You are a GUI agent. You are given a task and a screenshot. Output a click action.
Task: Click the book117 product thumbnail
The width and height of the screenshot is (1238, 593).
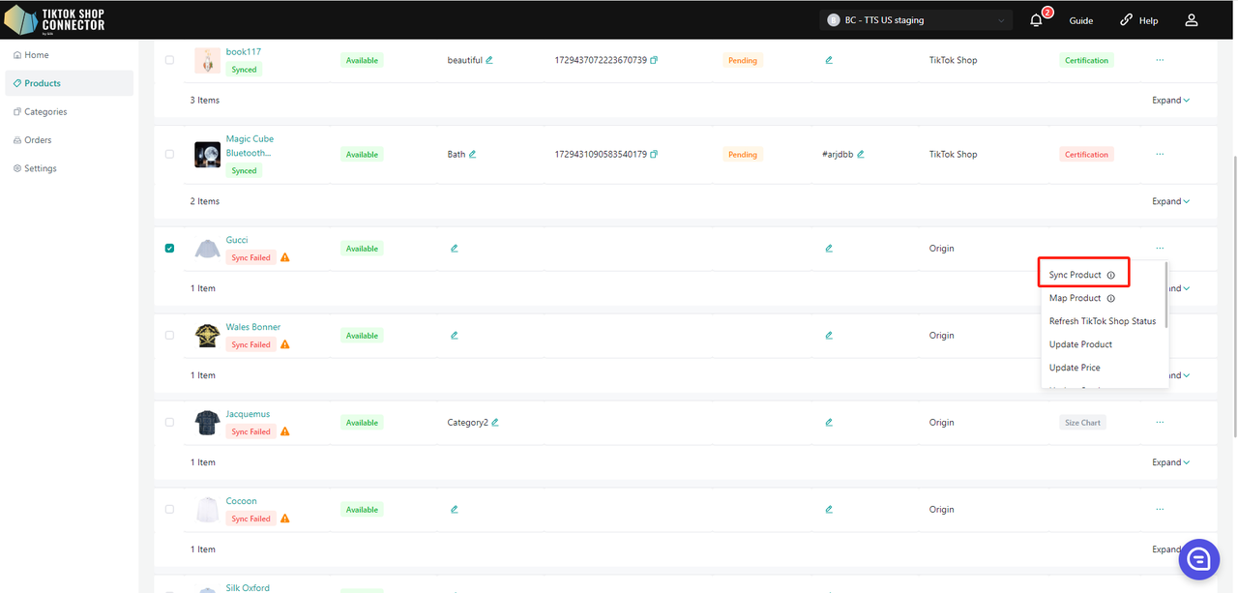click(x=207, y=60)
